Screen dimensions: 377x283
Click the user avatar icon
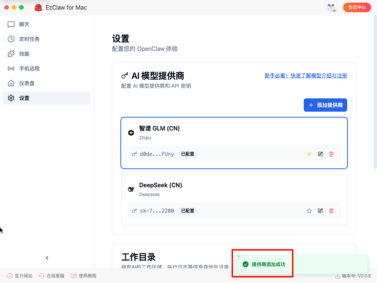pos(332,7)
